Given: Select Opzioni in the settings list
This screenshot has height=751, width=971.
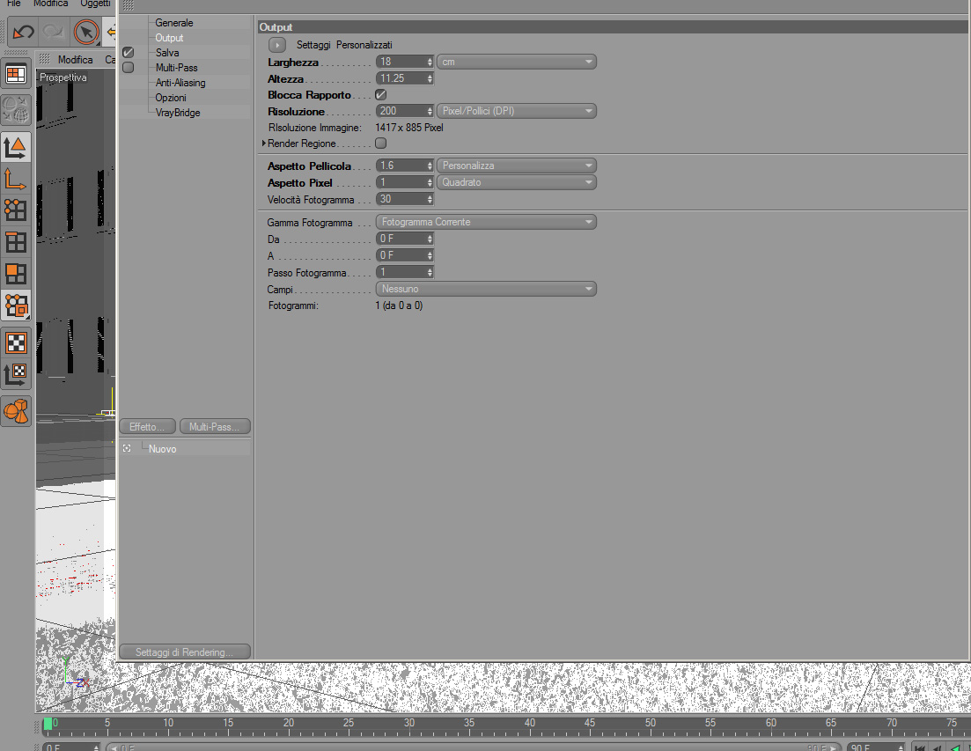Looking at the screenshot, I should pos(170,97).
